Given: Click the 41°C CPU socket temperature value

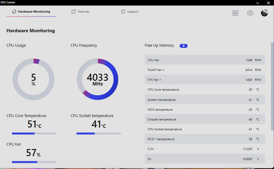Looking at the screenshot, I should (98, 124).
